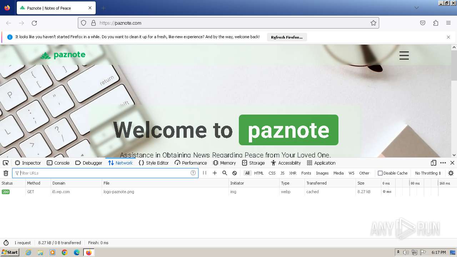Open a new tab with plus button
457x257 pixels.
coord(103,8)
